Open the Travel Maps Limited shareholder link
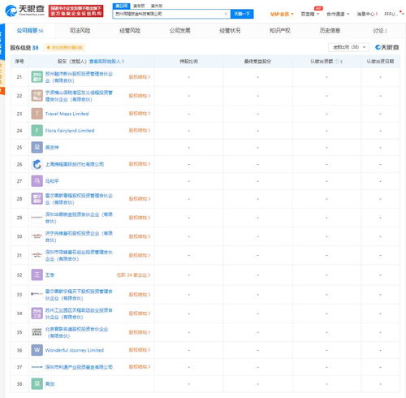The height and width of the screenshot is (398, 406). point(67,114)
